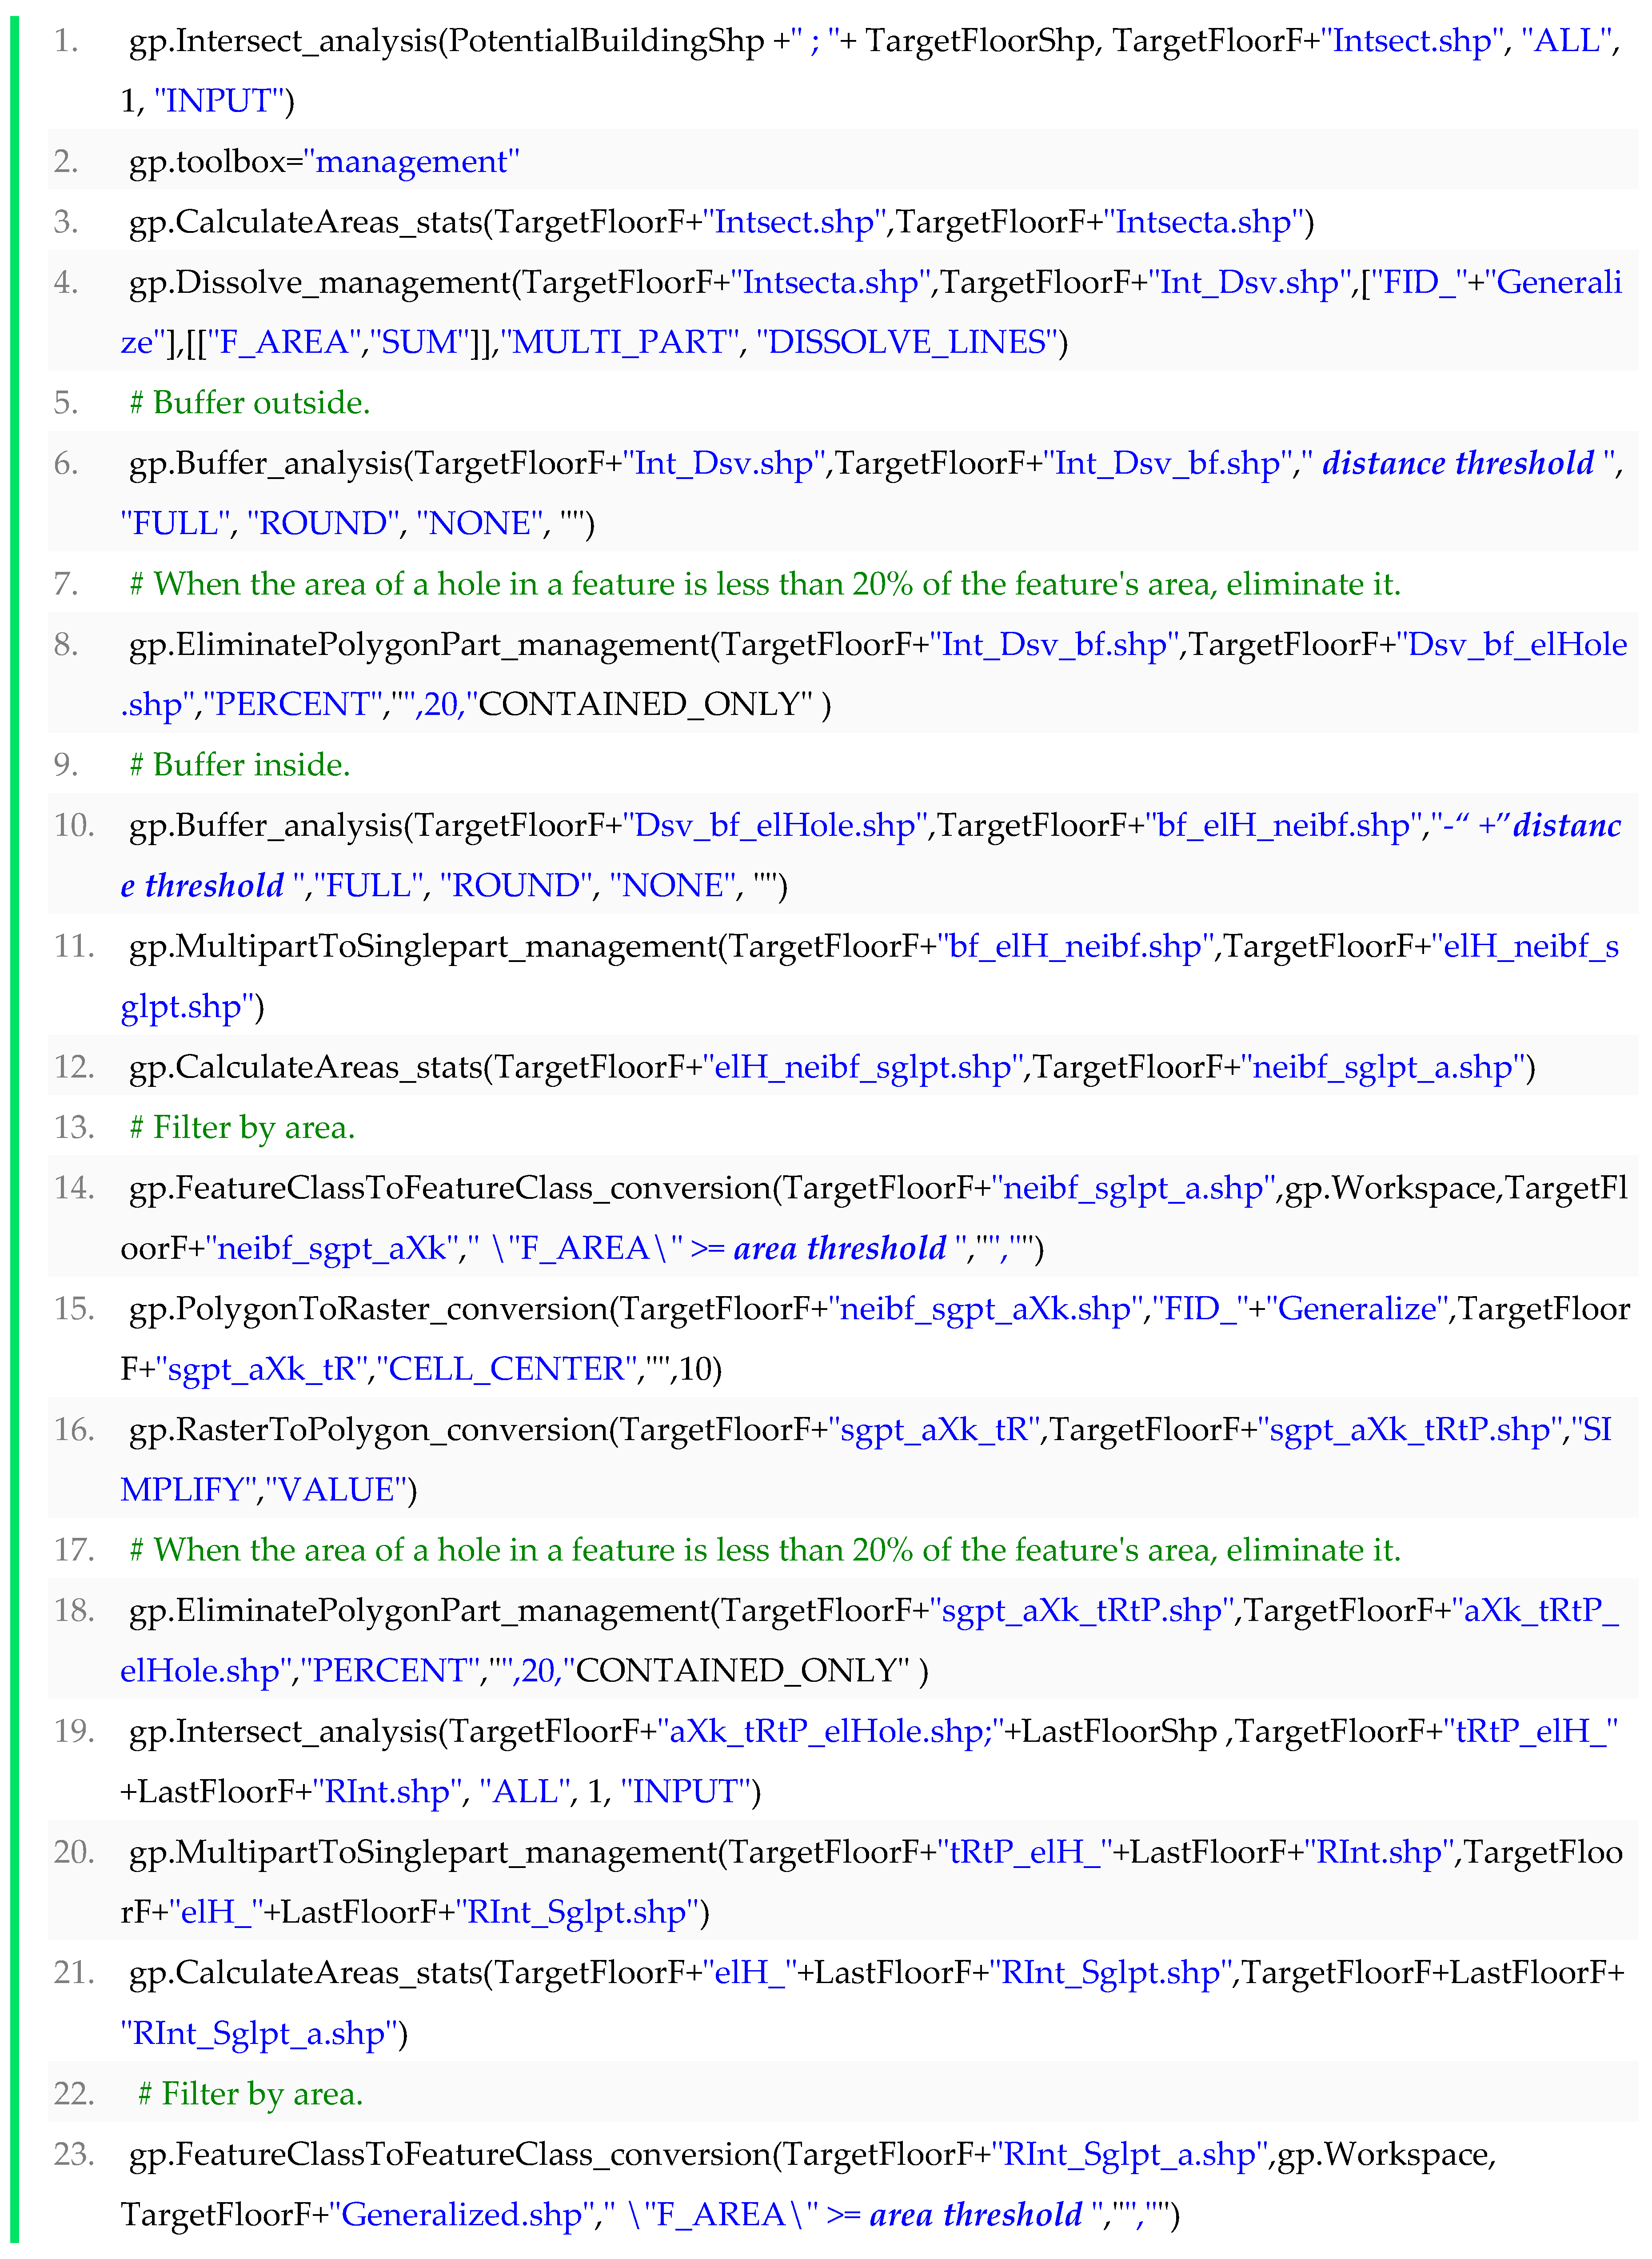Click the "# Filter by area." comment on line 13

point(243,1128)
